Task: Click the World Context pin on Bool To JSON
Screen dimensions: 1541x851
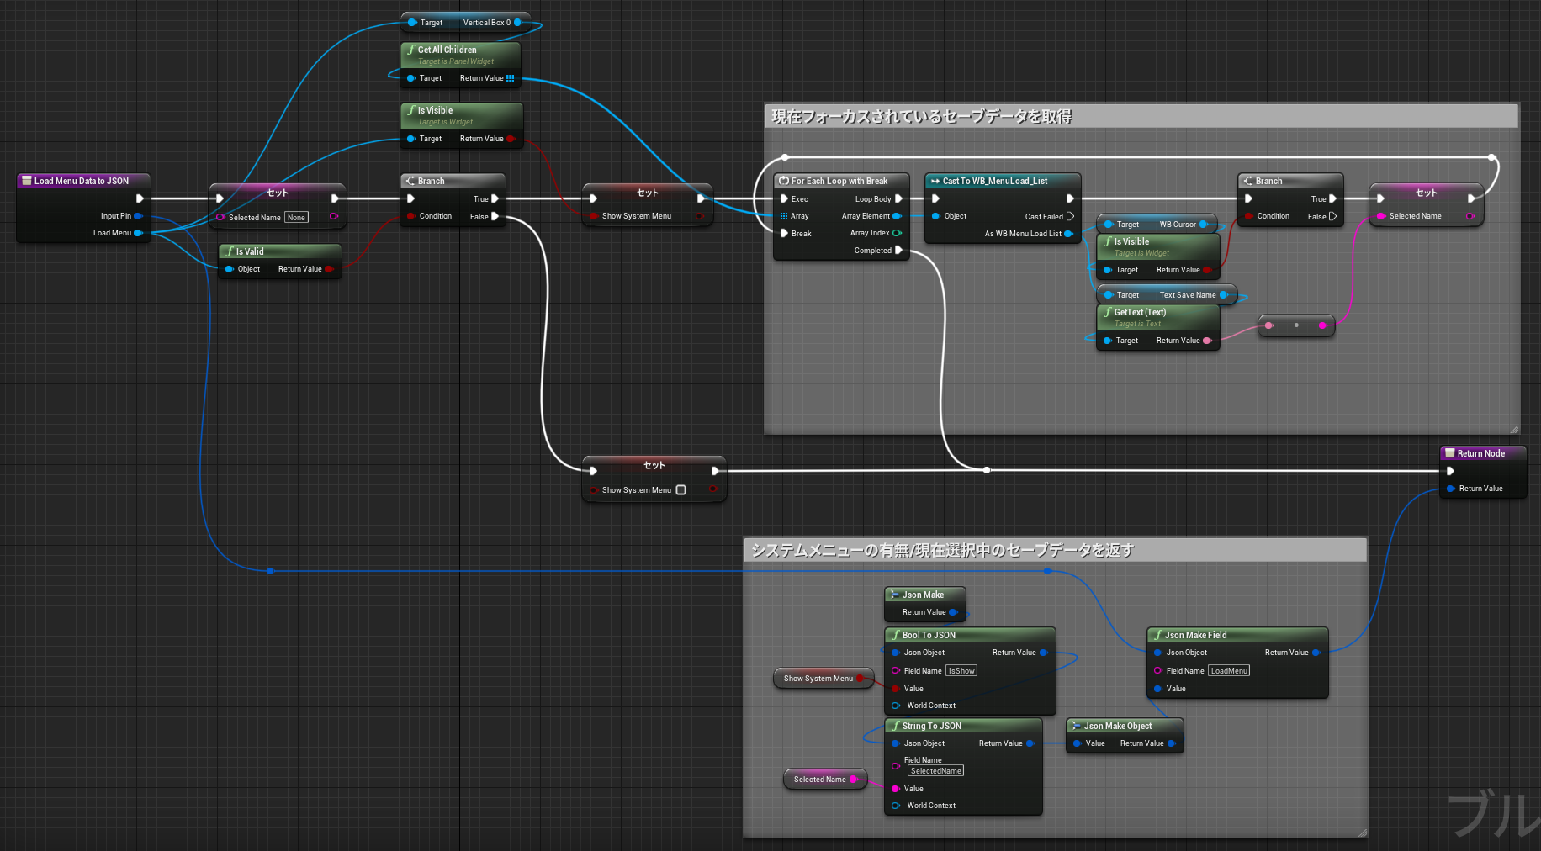Action: click(896, 706)
